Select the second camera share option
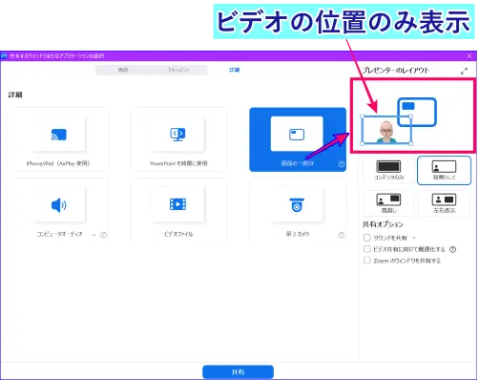Image resolution: width=479 pixels, height=380 pixels. coord(298,210)
